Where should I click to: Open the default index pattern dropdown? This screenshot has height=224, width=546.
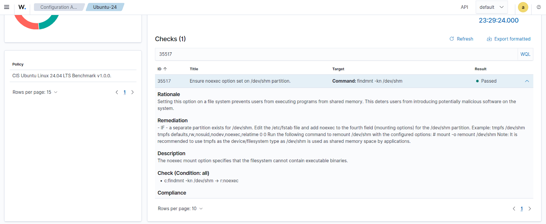(x=491, y=7)
